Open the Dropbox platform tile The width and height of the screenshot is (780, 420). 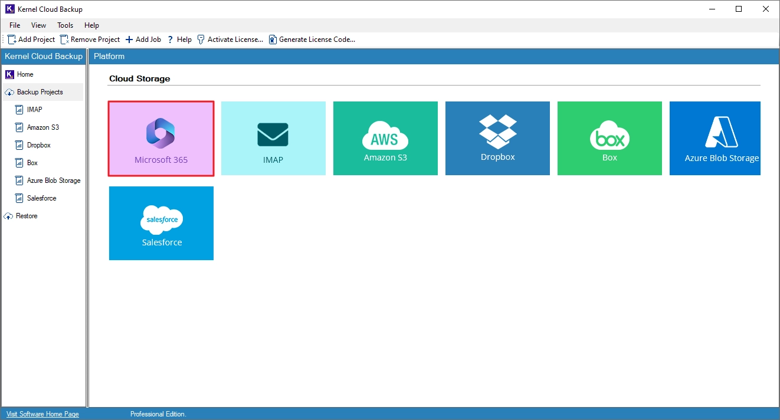[497, 139]
